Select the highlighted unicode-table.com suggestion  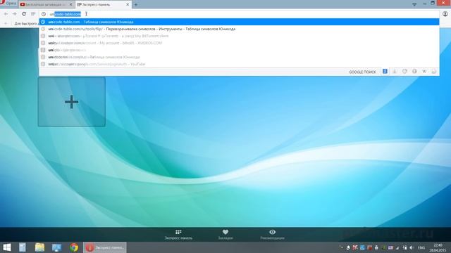point(240,22)
